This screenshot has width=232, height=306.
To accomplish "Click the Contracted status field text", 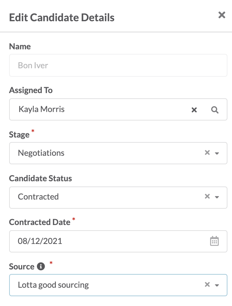I will tap(38, 197).
